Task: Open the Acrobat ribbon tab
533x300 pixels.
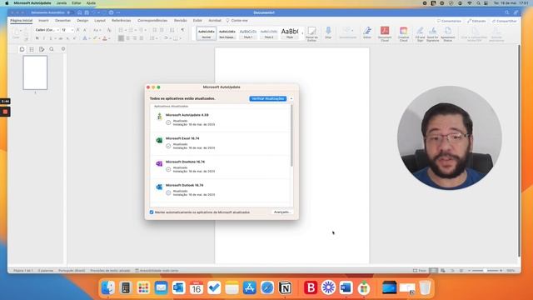Action: tap(215, 21)
